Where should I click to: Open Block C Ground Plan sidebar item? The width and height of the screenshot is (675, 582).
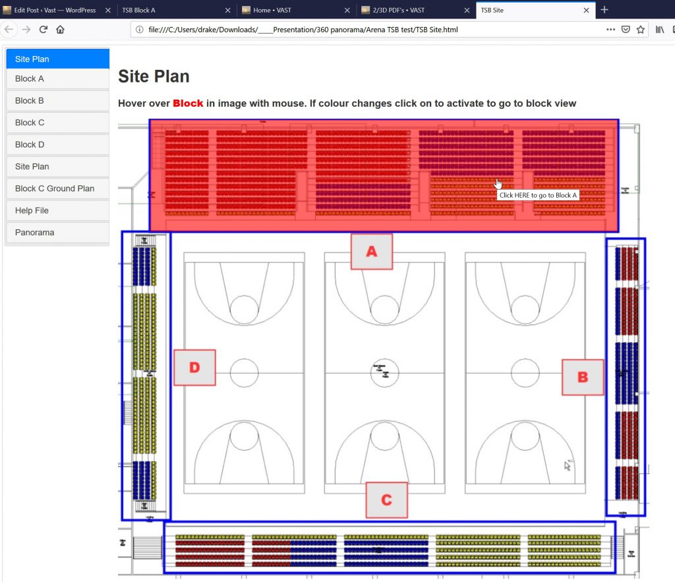[x=57, y=189]
